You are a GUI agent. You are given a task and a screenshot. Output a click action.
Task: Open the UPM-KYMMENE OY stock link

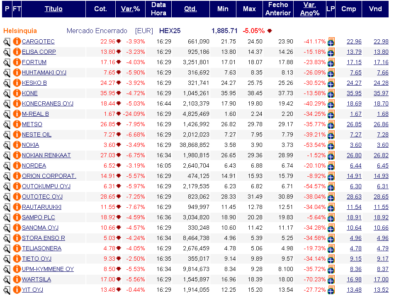coord(48,269)
